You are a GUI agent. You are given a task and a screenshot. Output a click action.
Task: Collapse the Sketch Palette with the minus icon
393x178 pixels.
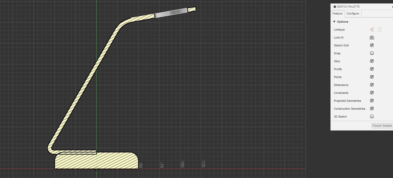click(335, 7)
